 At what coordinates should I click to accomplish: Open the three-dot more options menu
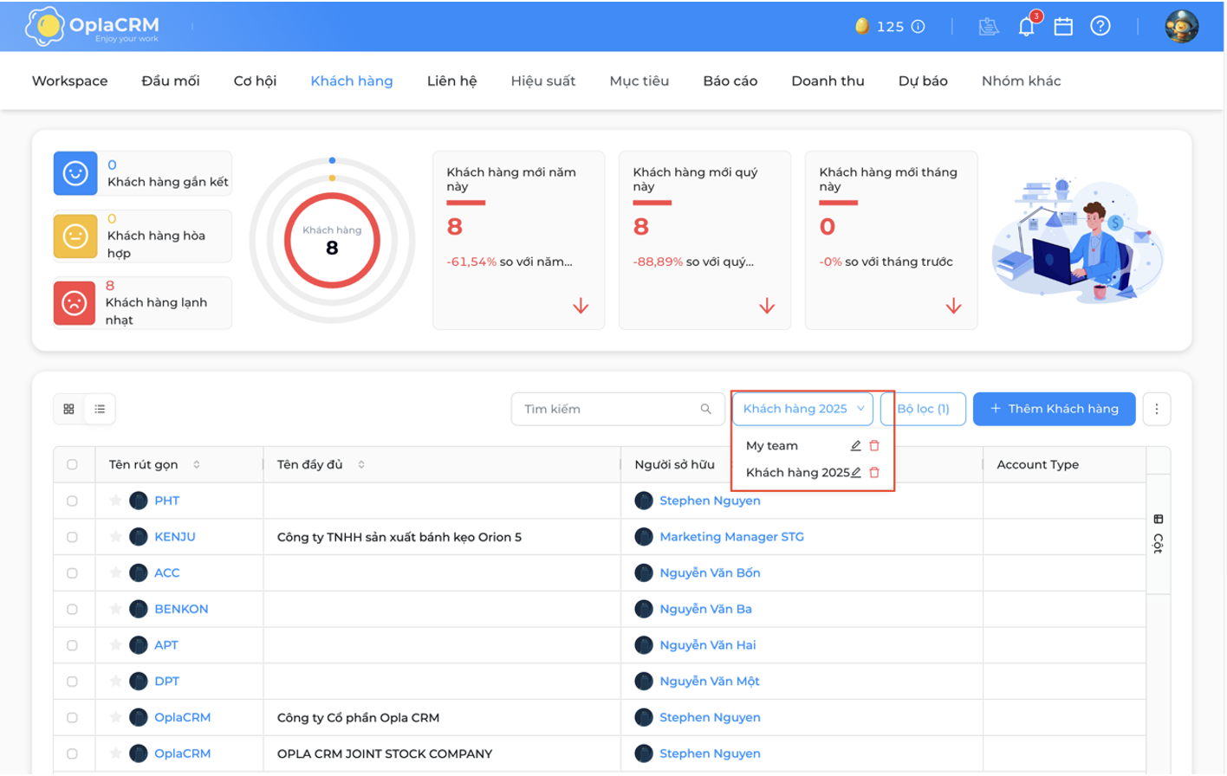click(1157, 409)
